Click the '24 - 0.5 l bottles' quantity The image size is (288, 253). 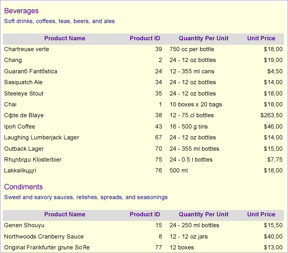pyautogui.click(x=191, y=160)
